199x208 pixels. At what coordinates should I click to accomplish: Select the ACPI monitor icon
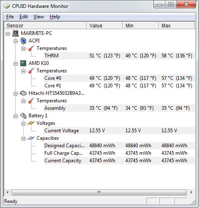click(23, 41)
